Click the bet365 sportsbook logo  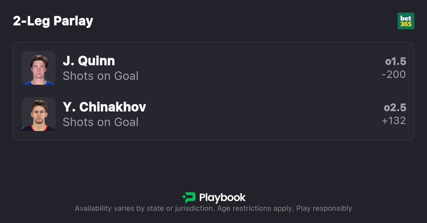pos(406,21)
